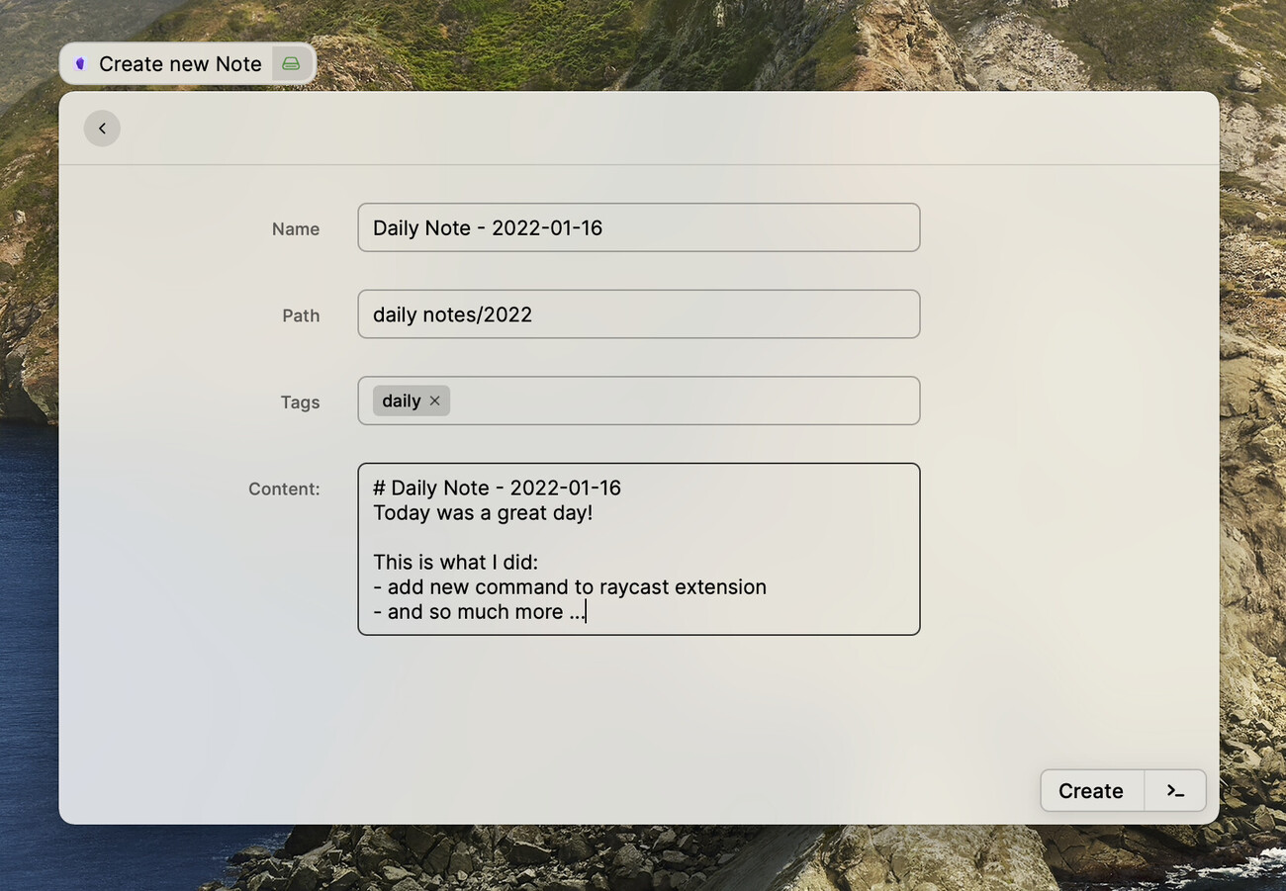
Task: Click the Create new Note command title
Action: coord(180,63)
